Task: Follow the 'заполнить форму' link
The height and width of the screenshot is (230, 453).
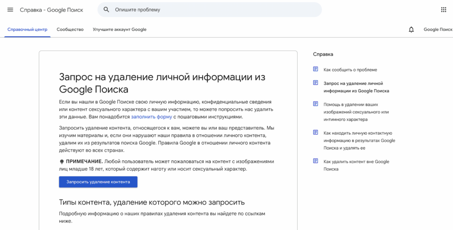Action: point(152,117)
